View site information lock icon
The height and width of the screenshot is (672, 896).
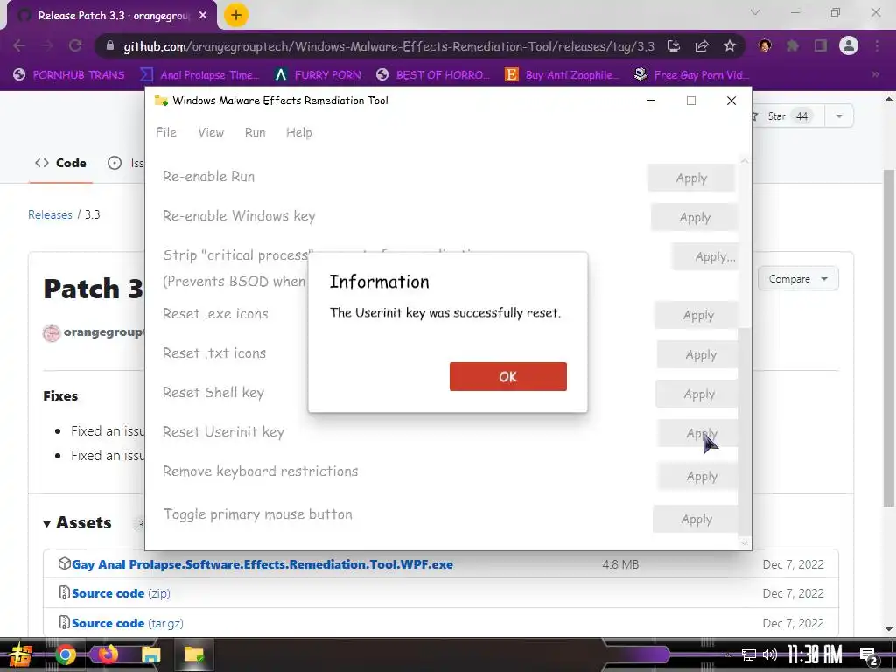point(110,46)
